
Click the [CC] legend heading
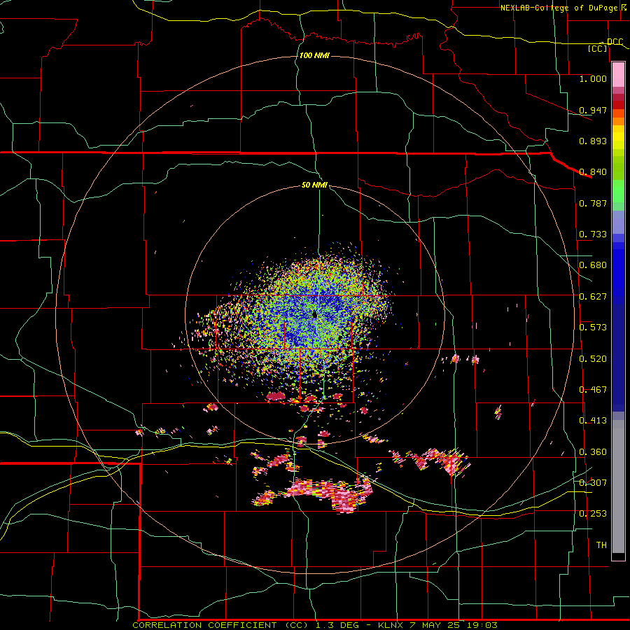598,48
